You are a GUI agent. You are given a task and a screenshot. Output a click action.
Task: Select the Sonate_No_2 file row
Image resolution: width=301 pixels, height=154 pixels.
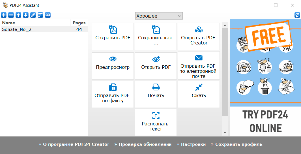point(44,29)
